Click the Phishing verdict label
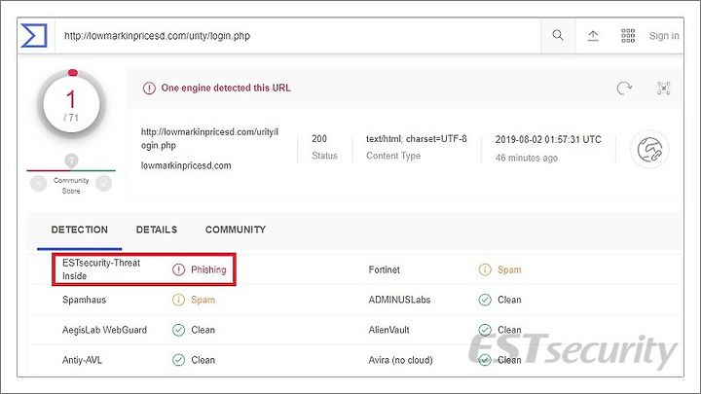 click(x=208, y=269)
